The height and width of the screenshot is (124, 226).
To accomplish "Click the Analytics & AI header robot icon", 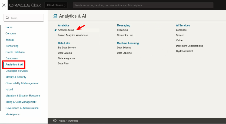I will point(55,16).
